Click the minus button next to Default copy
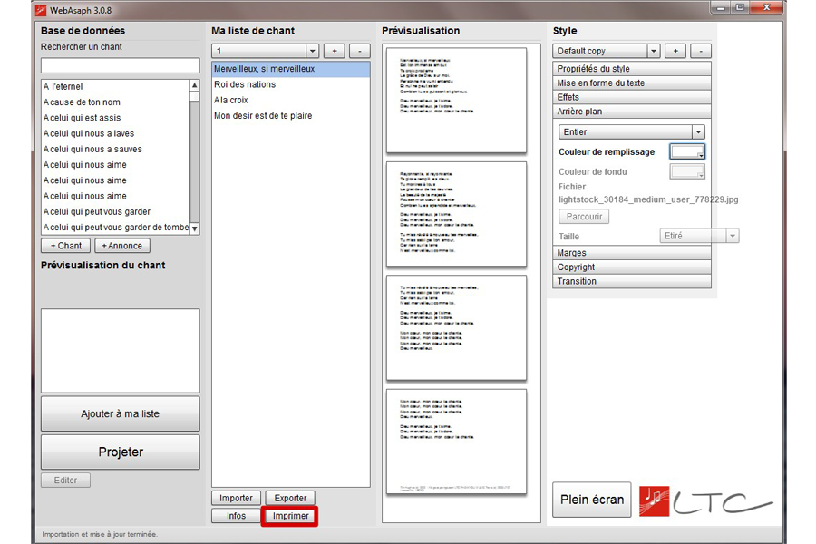This screenshot has height=544, width=816. pos(701,52)
